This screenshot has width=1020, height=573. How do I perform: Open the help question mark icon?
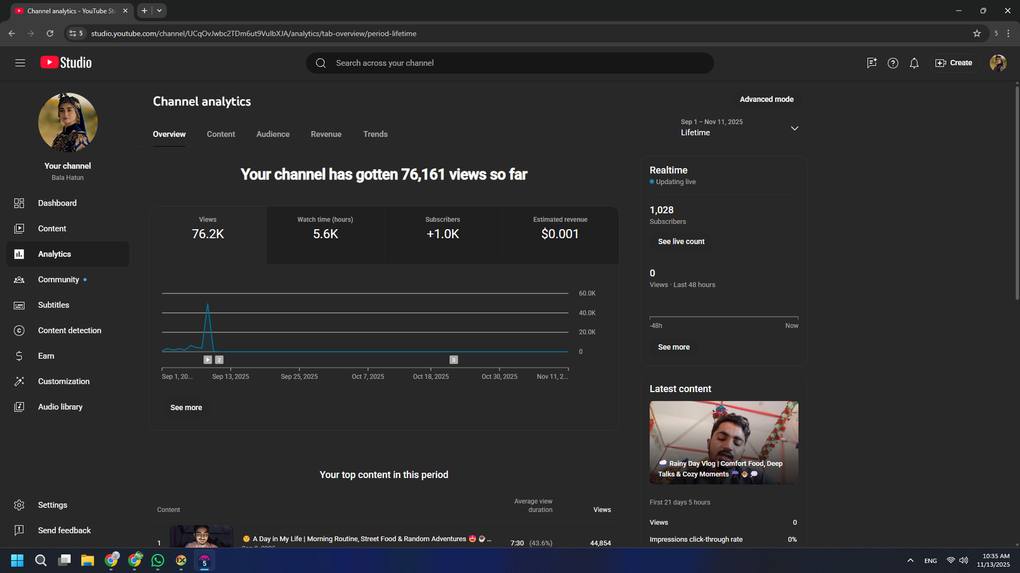click(x=892, y=63)
